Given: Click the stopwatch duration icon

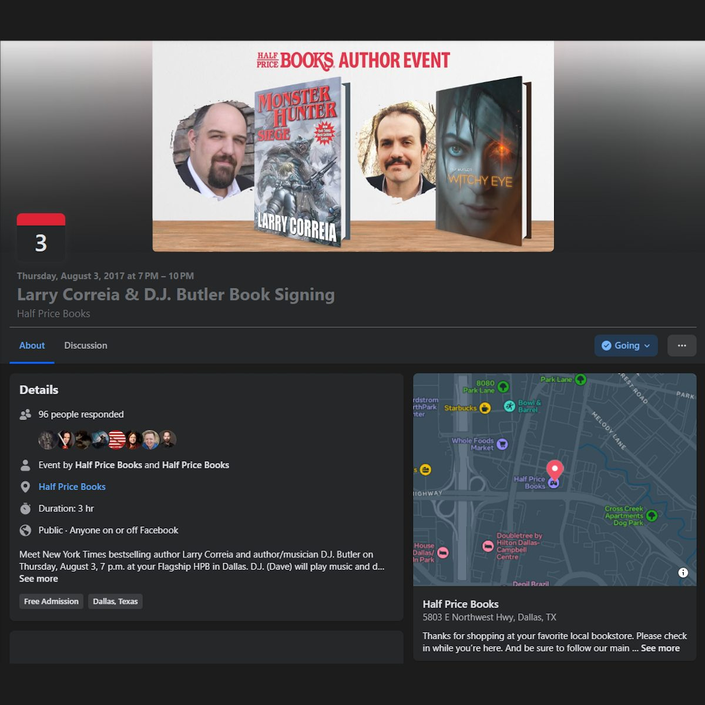Looking at the screenshot, I should (x=25, y=508).
